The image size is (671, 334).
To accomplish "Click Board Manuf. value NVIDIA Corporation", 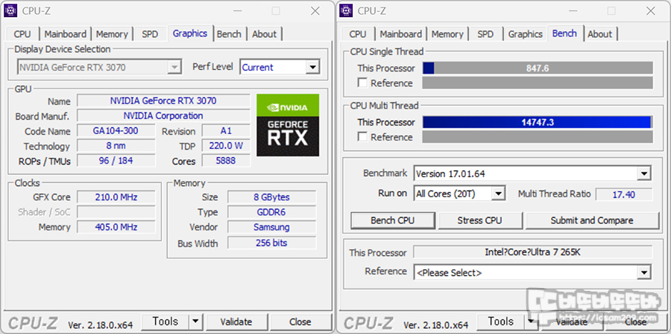I will 163,116.
